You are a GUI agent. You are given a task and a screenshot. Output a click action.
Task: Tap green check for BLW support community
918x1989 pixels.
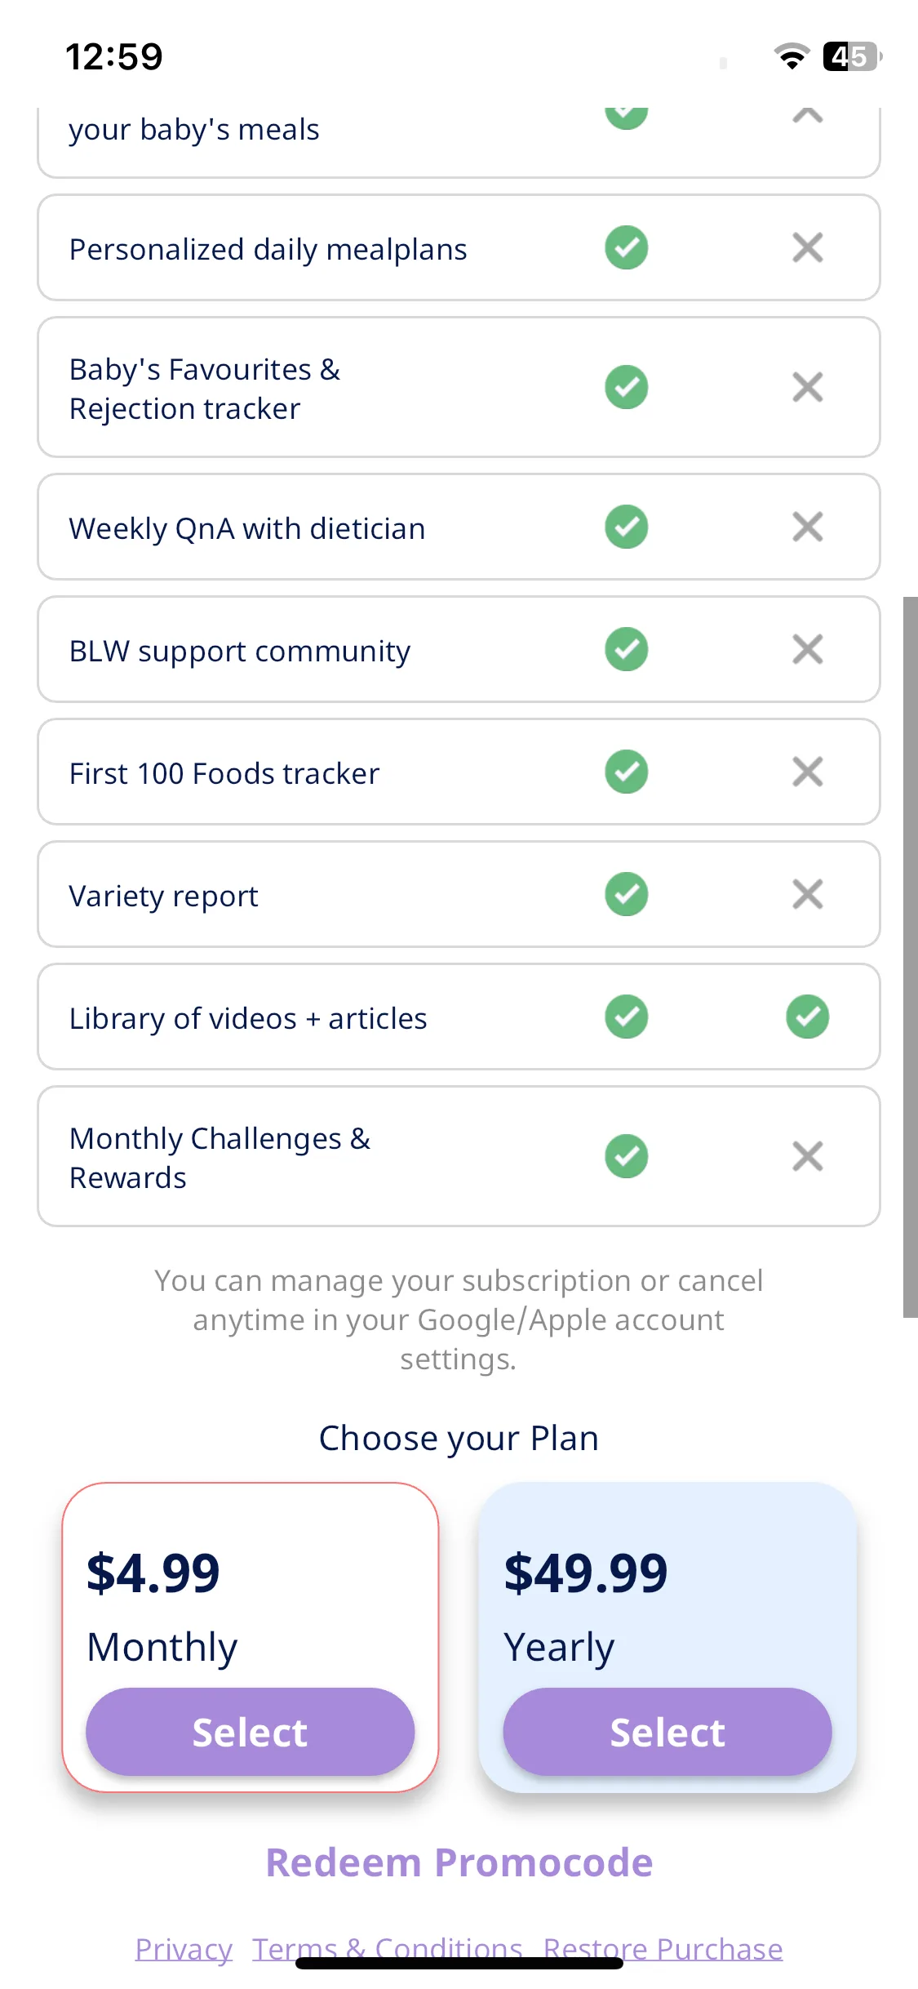[x=626, y=649]
